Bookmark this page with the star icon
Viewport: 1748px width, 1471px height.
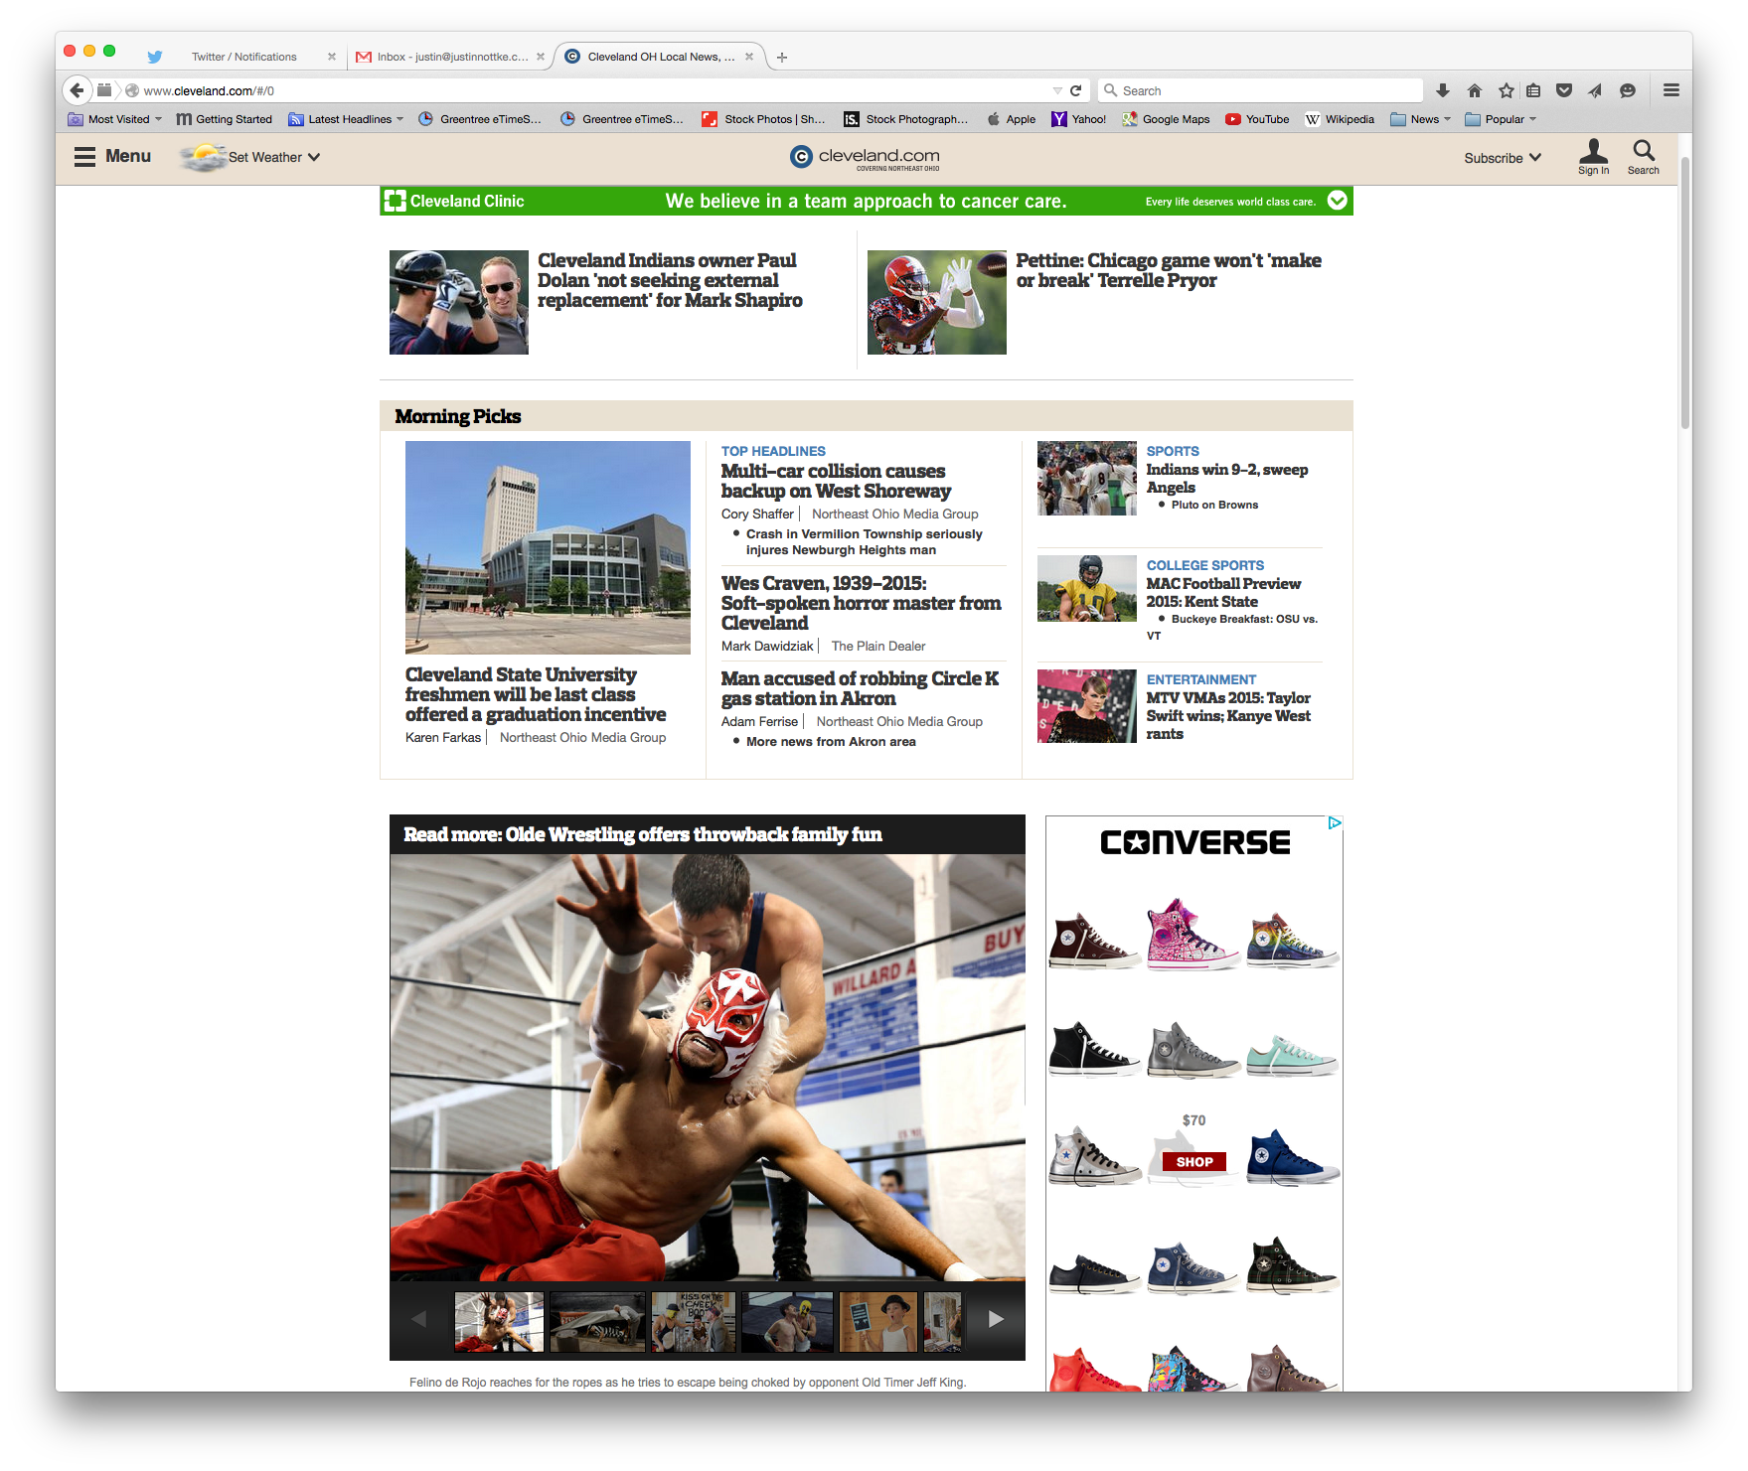tap(1507, 90)
